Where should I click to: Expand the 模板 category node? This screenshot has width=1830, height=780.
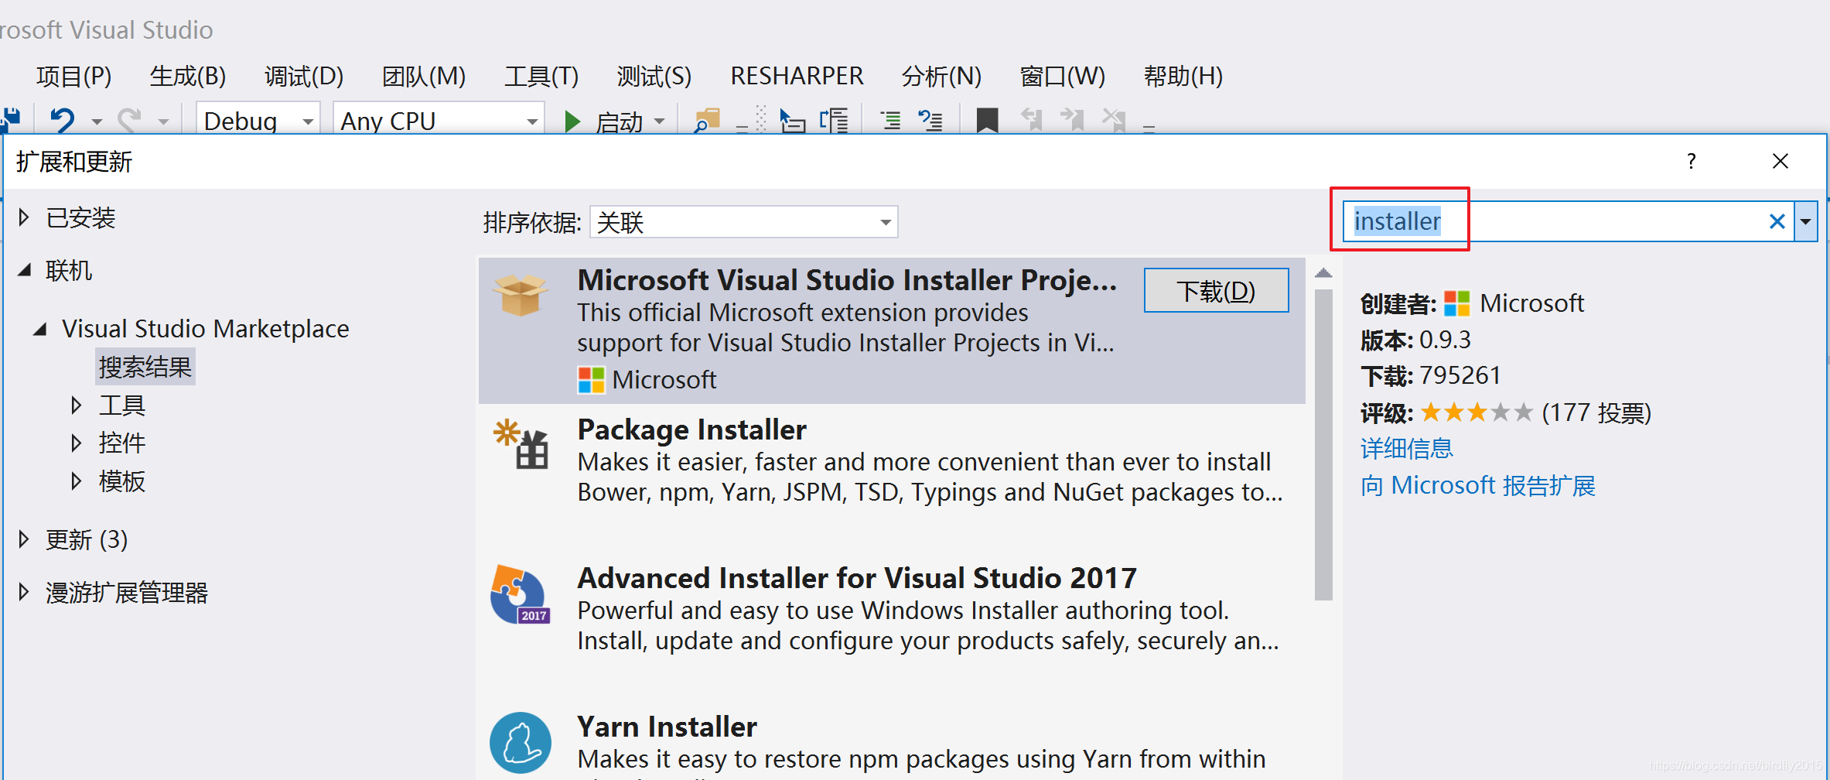click(x=77, y=481)
